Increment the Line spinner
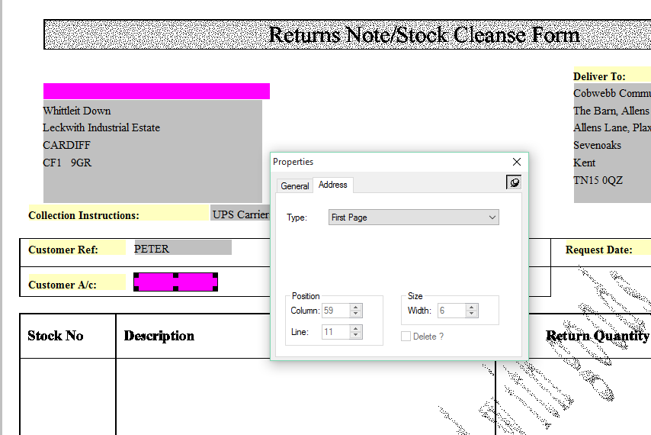651x435 pixels. click(x=356, y=329)
